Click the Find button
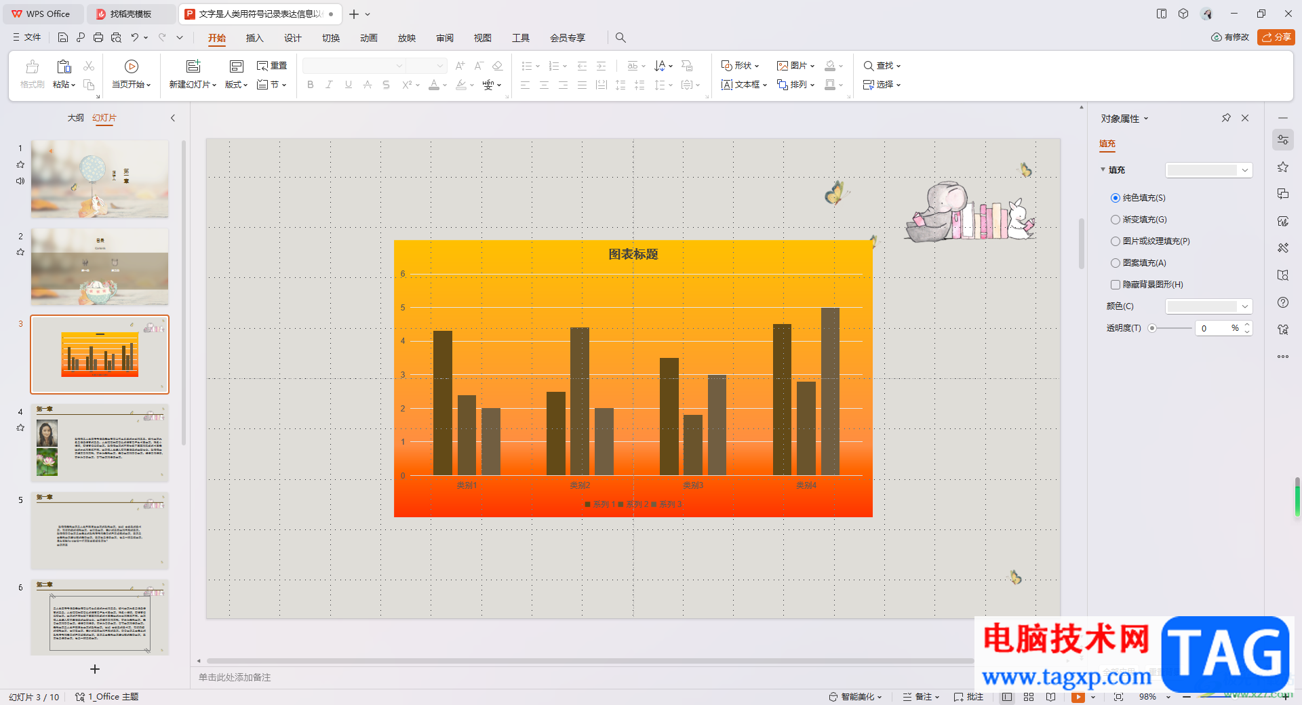 coord(882,66)
